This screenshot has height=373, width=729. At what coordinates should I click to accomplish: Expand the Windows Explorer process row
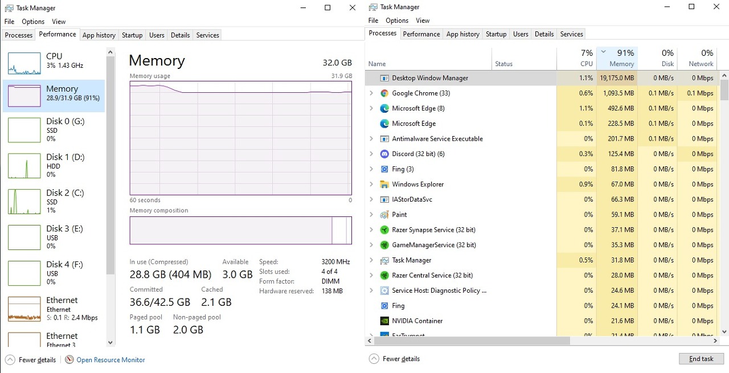(372, 185)
